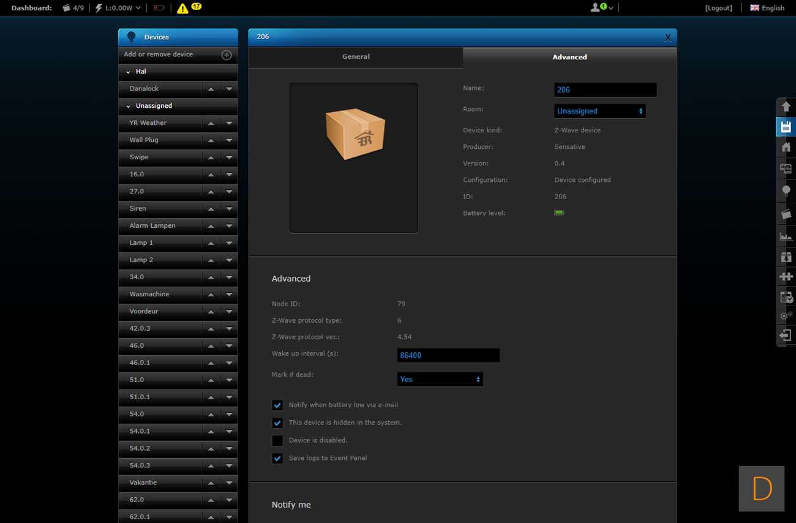796x523 pixels.
Task: Check the 'Device is disabled' checkbox
Action: pos(277,441)
